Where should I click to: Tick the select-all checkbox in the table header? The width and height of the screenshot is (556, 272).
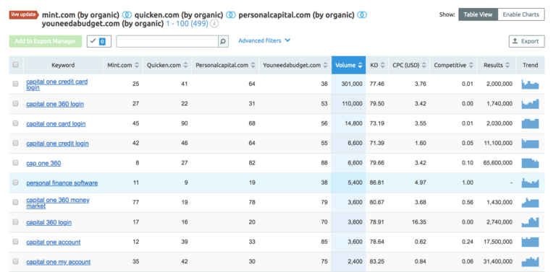(16, 65)
